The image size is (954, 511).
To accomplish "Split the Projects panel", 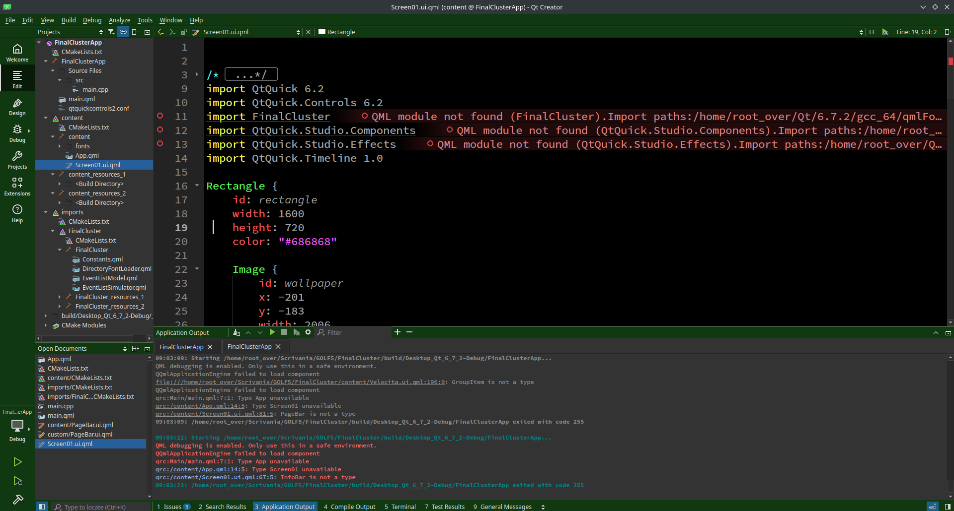I will point(135,32).
